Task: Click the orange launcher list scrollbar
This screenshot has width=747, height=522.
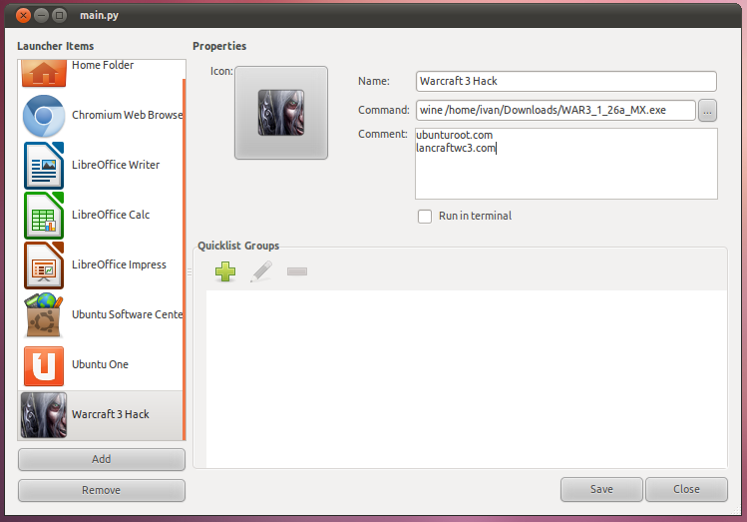Action: pyautogui.click(x=184, y=259)
